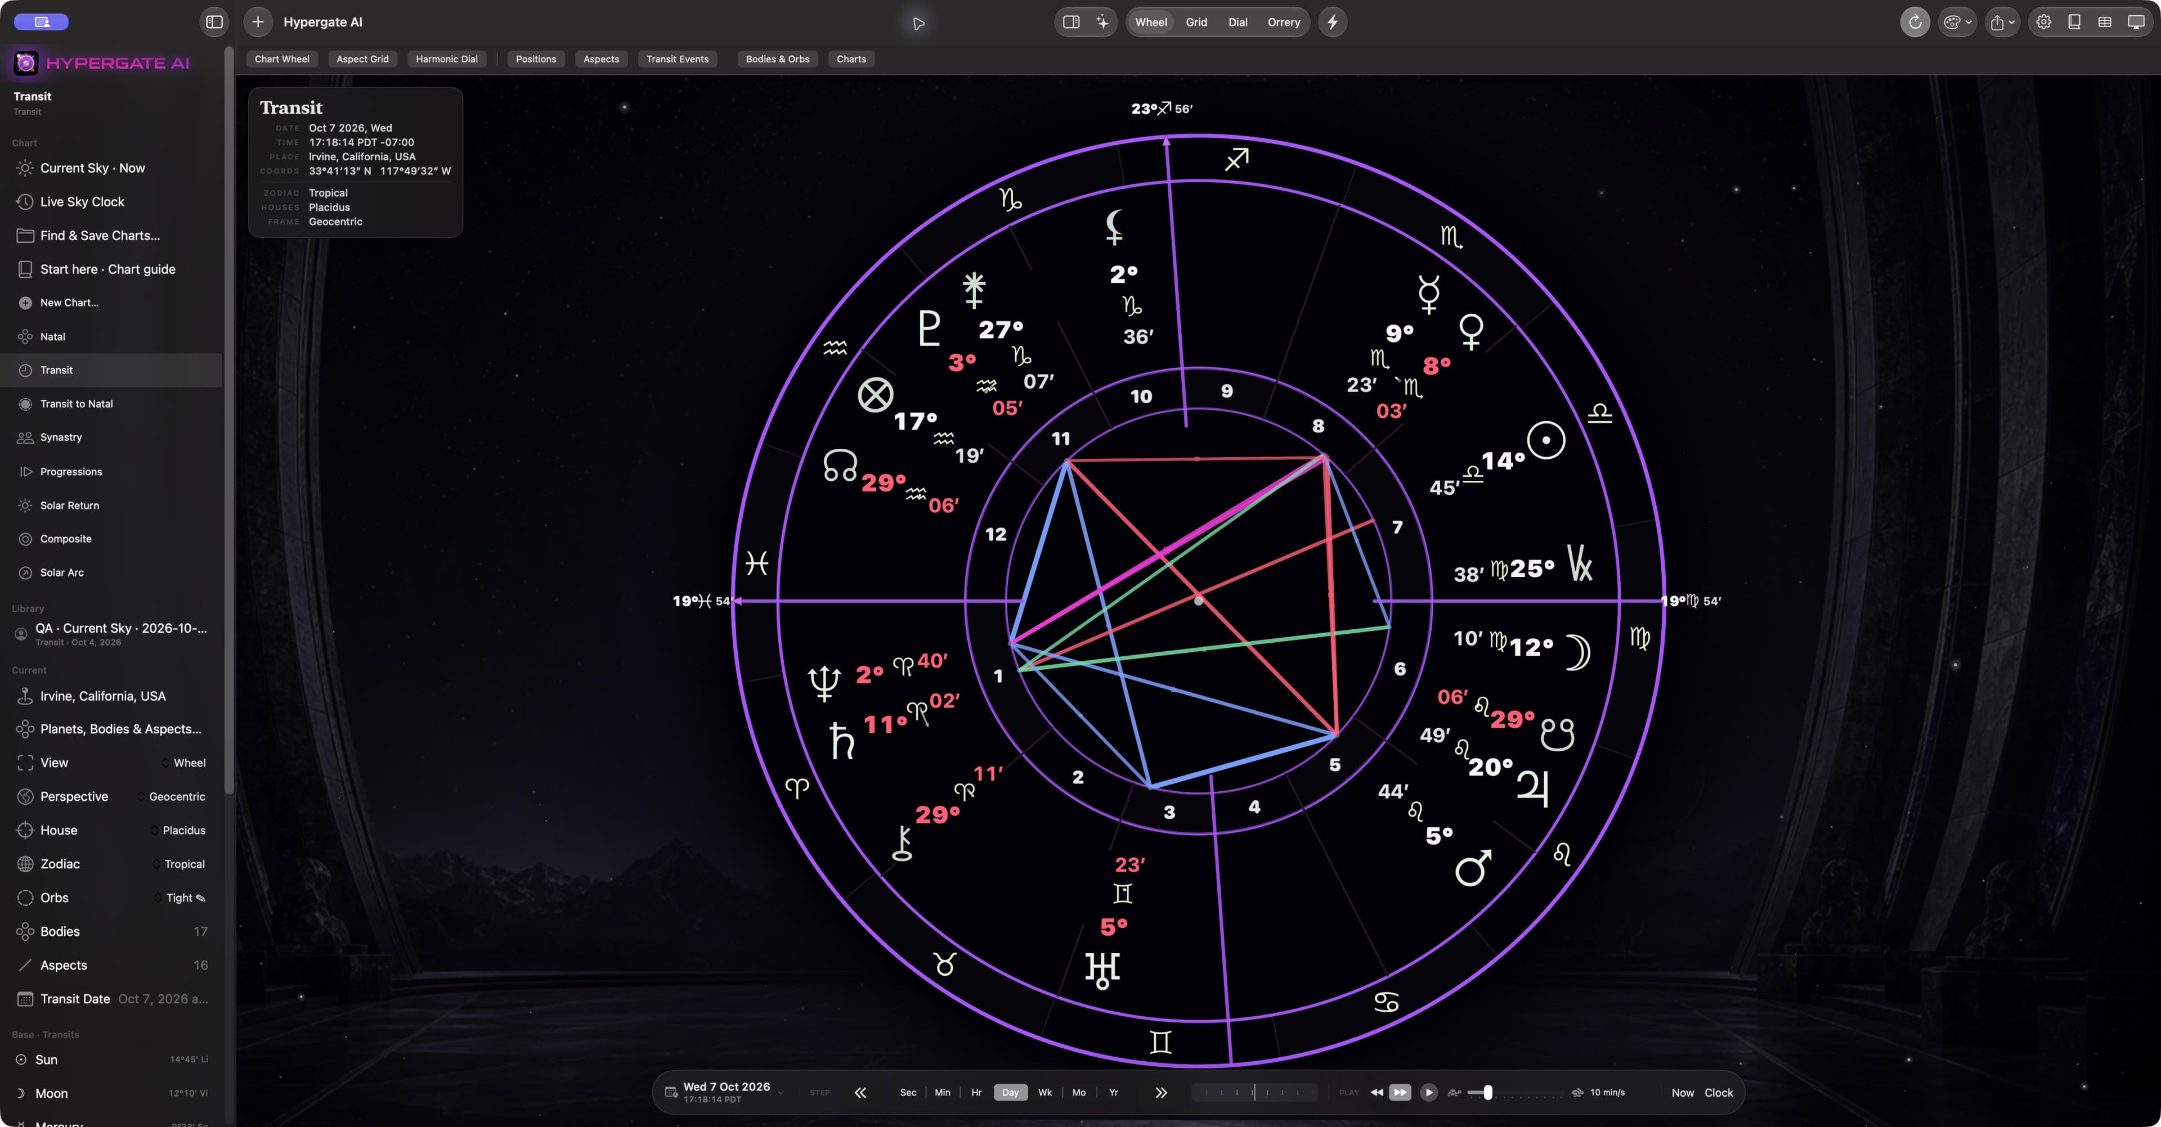Click the plus new tab icon
This screenshot has height=1127, width=2161.
click(x=258, y=22)
